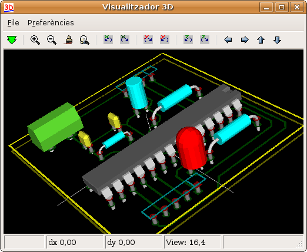Click the green reload board arrow icon
The image size is (307, 252).
pos(12,40)
